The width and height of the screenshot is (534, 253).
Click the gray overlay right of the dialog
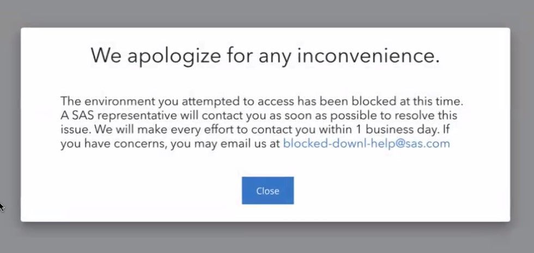pyautogui.click(x=522, y=125)
